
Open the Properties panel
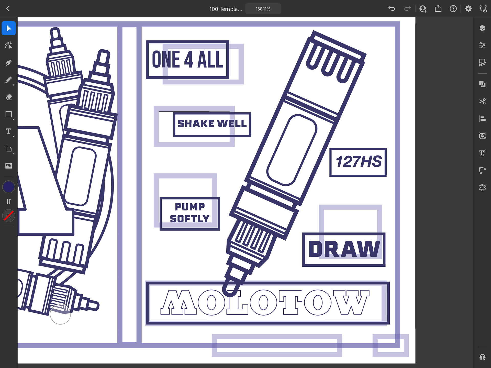click(x=482, y=45)
